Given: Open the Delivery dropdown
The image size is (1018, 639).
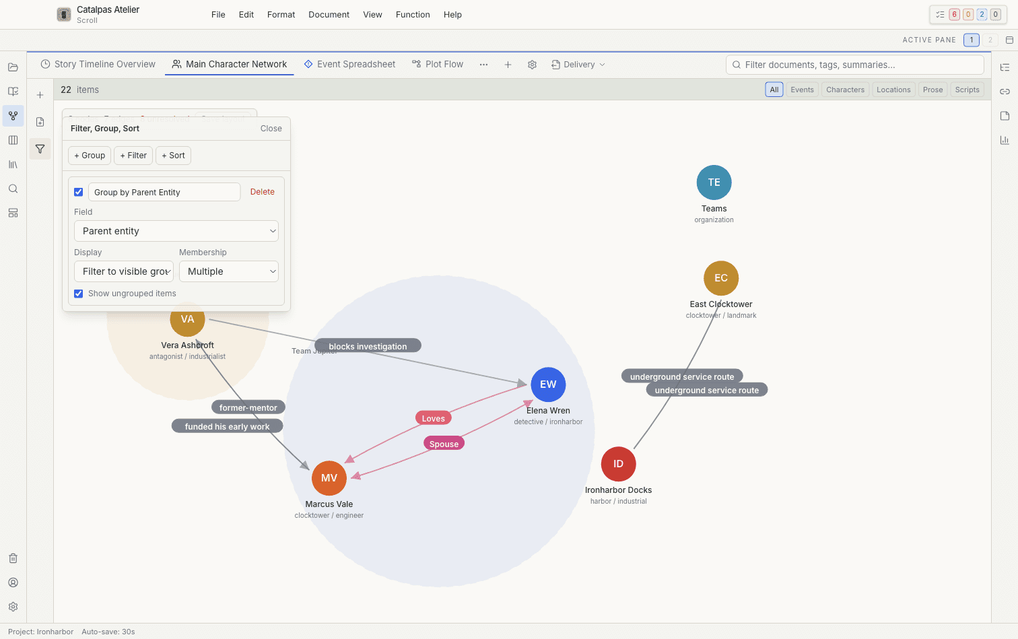Looking at the screenshot, I should 578,65.
